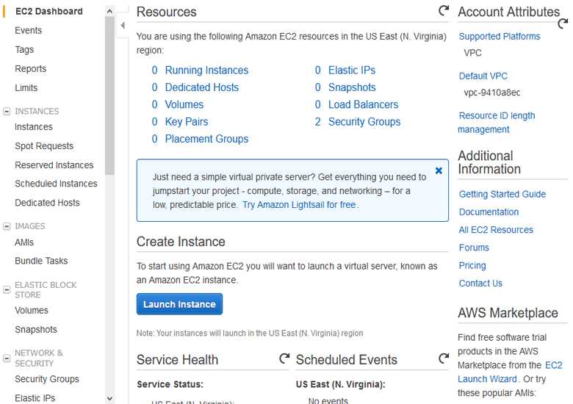Click Key Pairs resource link
Screen dimensions: 573x404
pos(187,122)
